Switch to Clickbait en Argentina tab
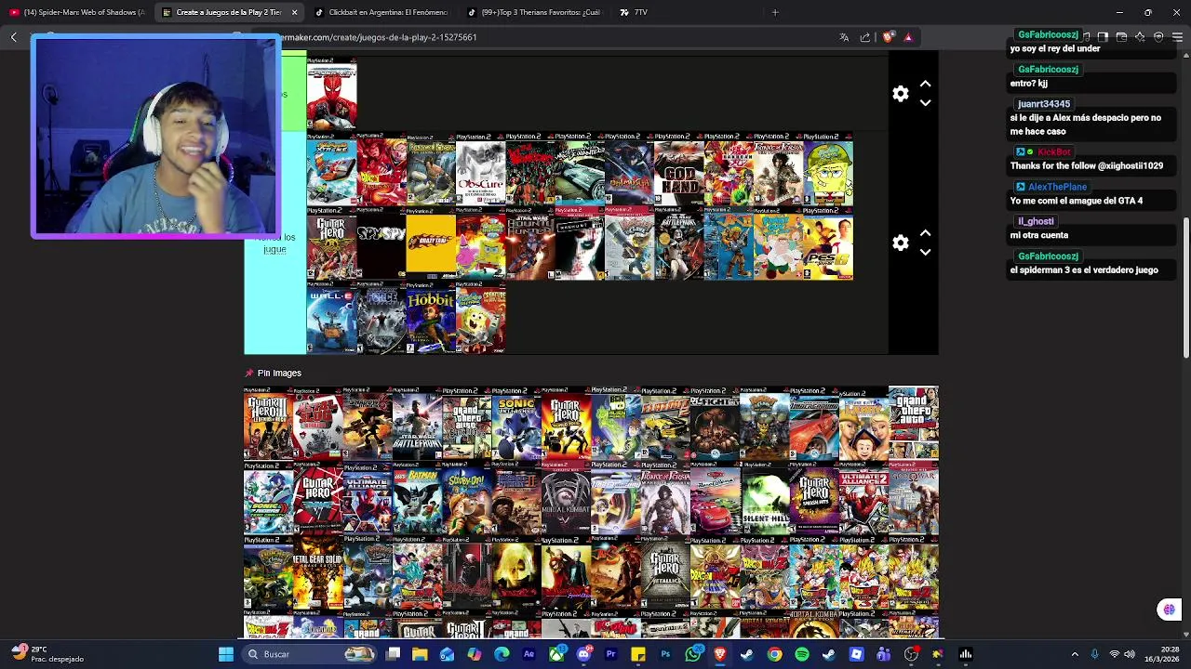This screenshot has height=669, width=1191. point(381,12)
